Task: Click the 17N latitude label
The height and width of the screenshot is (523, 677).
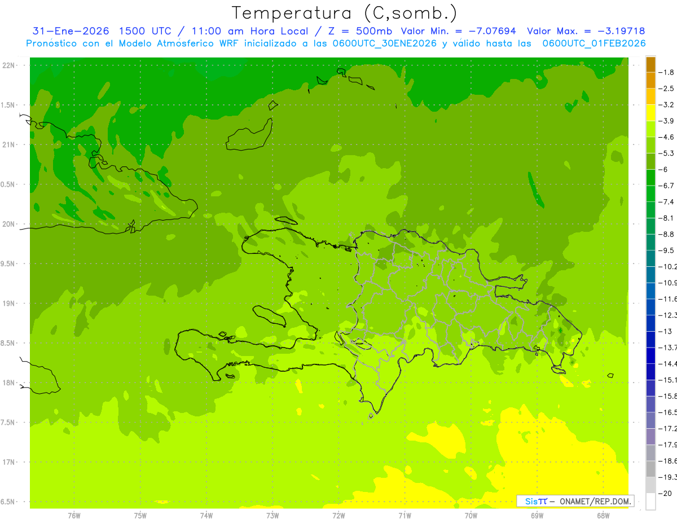Action: coord(10,462)
